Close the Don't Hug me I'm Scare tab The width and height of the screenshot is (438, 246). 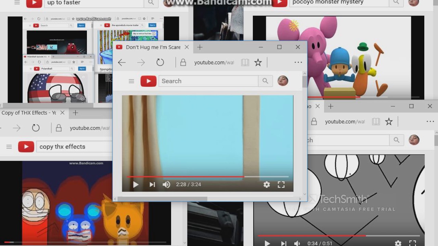click(186, 47)
